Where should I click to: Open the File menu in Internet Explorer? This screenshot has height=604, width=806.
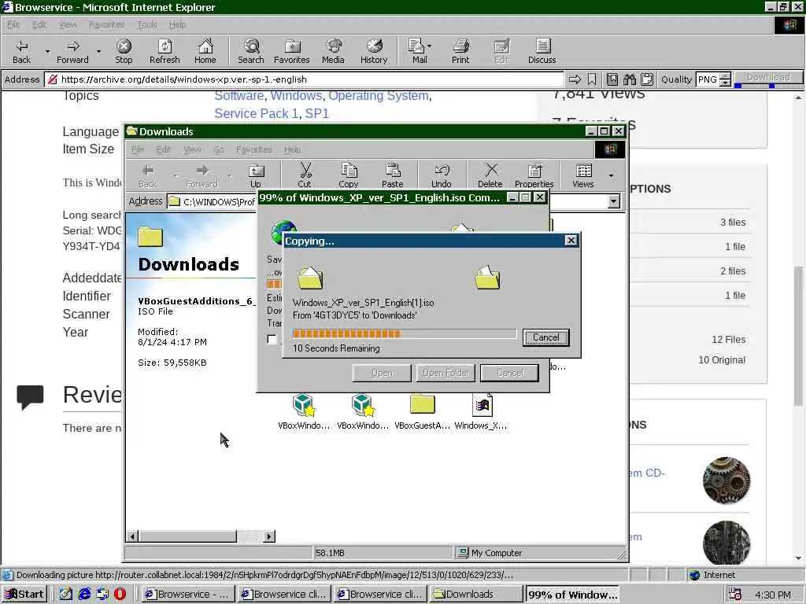coord(13,24)
